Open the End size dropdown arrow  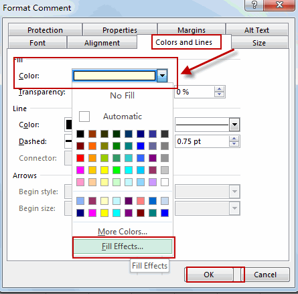tap(234, 208)
